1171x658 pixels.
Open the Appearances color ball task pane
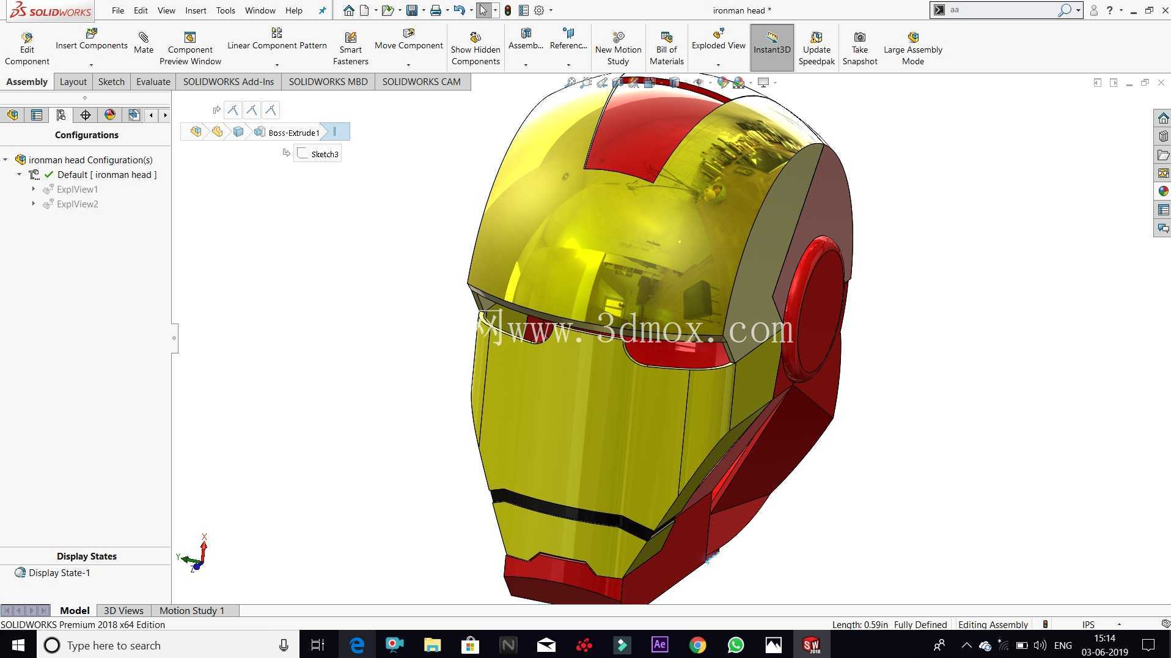pyautogui.click(x=1162, y=191)
